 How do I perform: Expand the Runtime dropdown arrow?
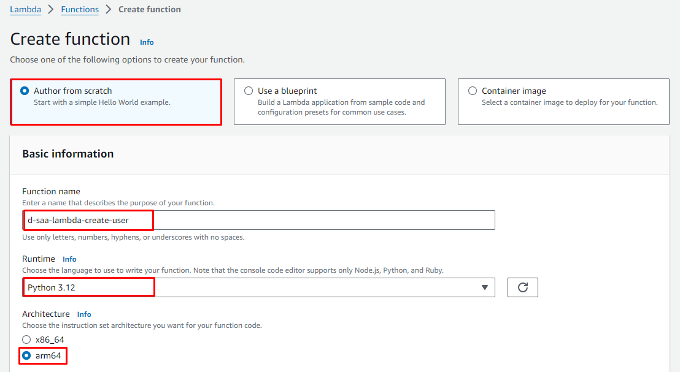coord(484,287)
